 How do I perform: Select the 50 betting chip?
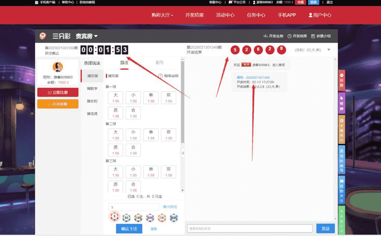(126, 217)
